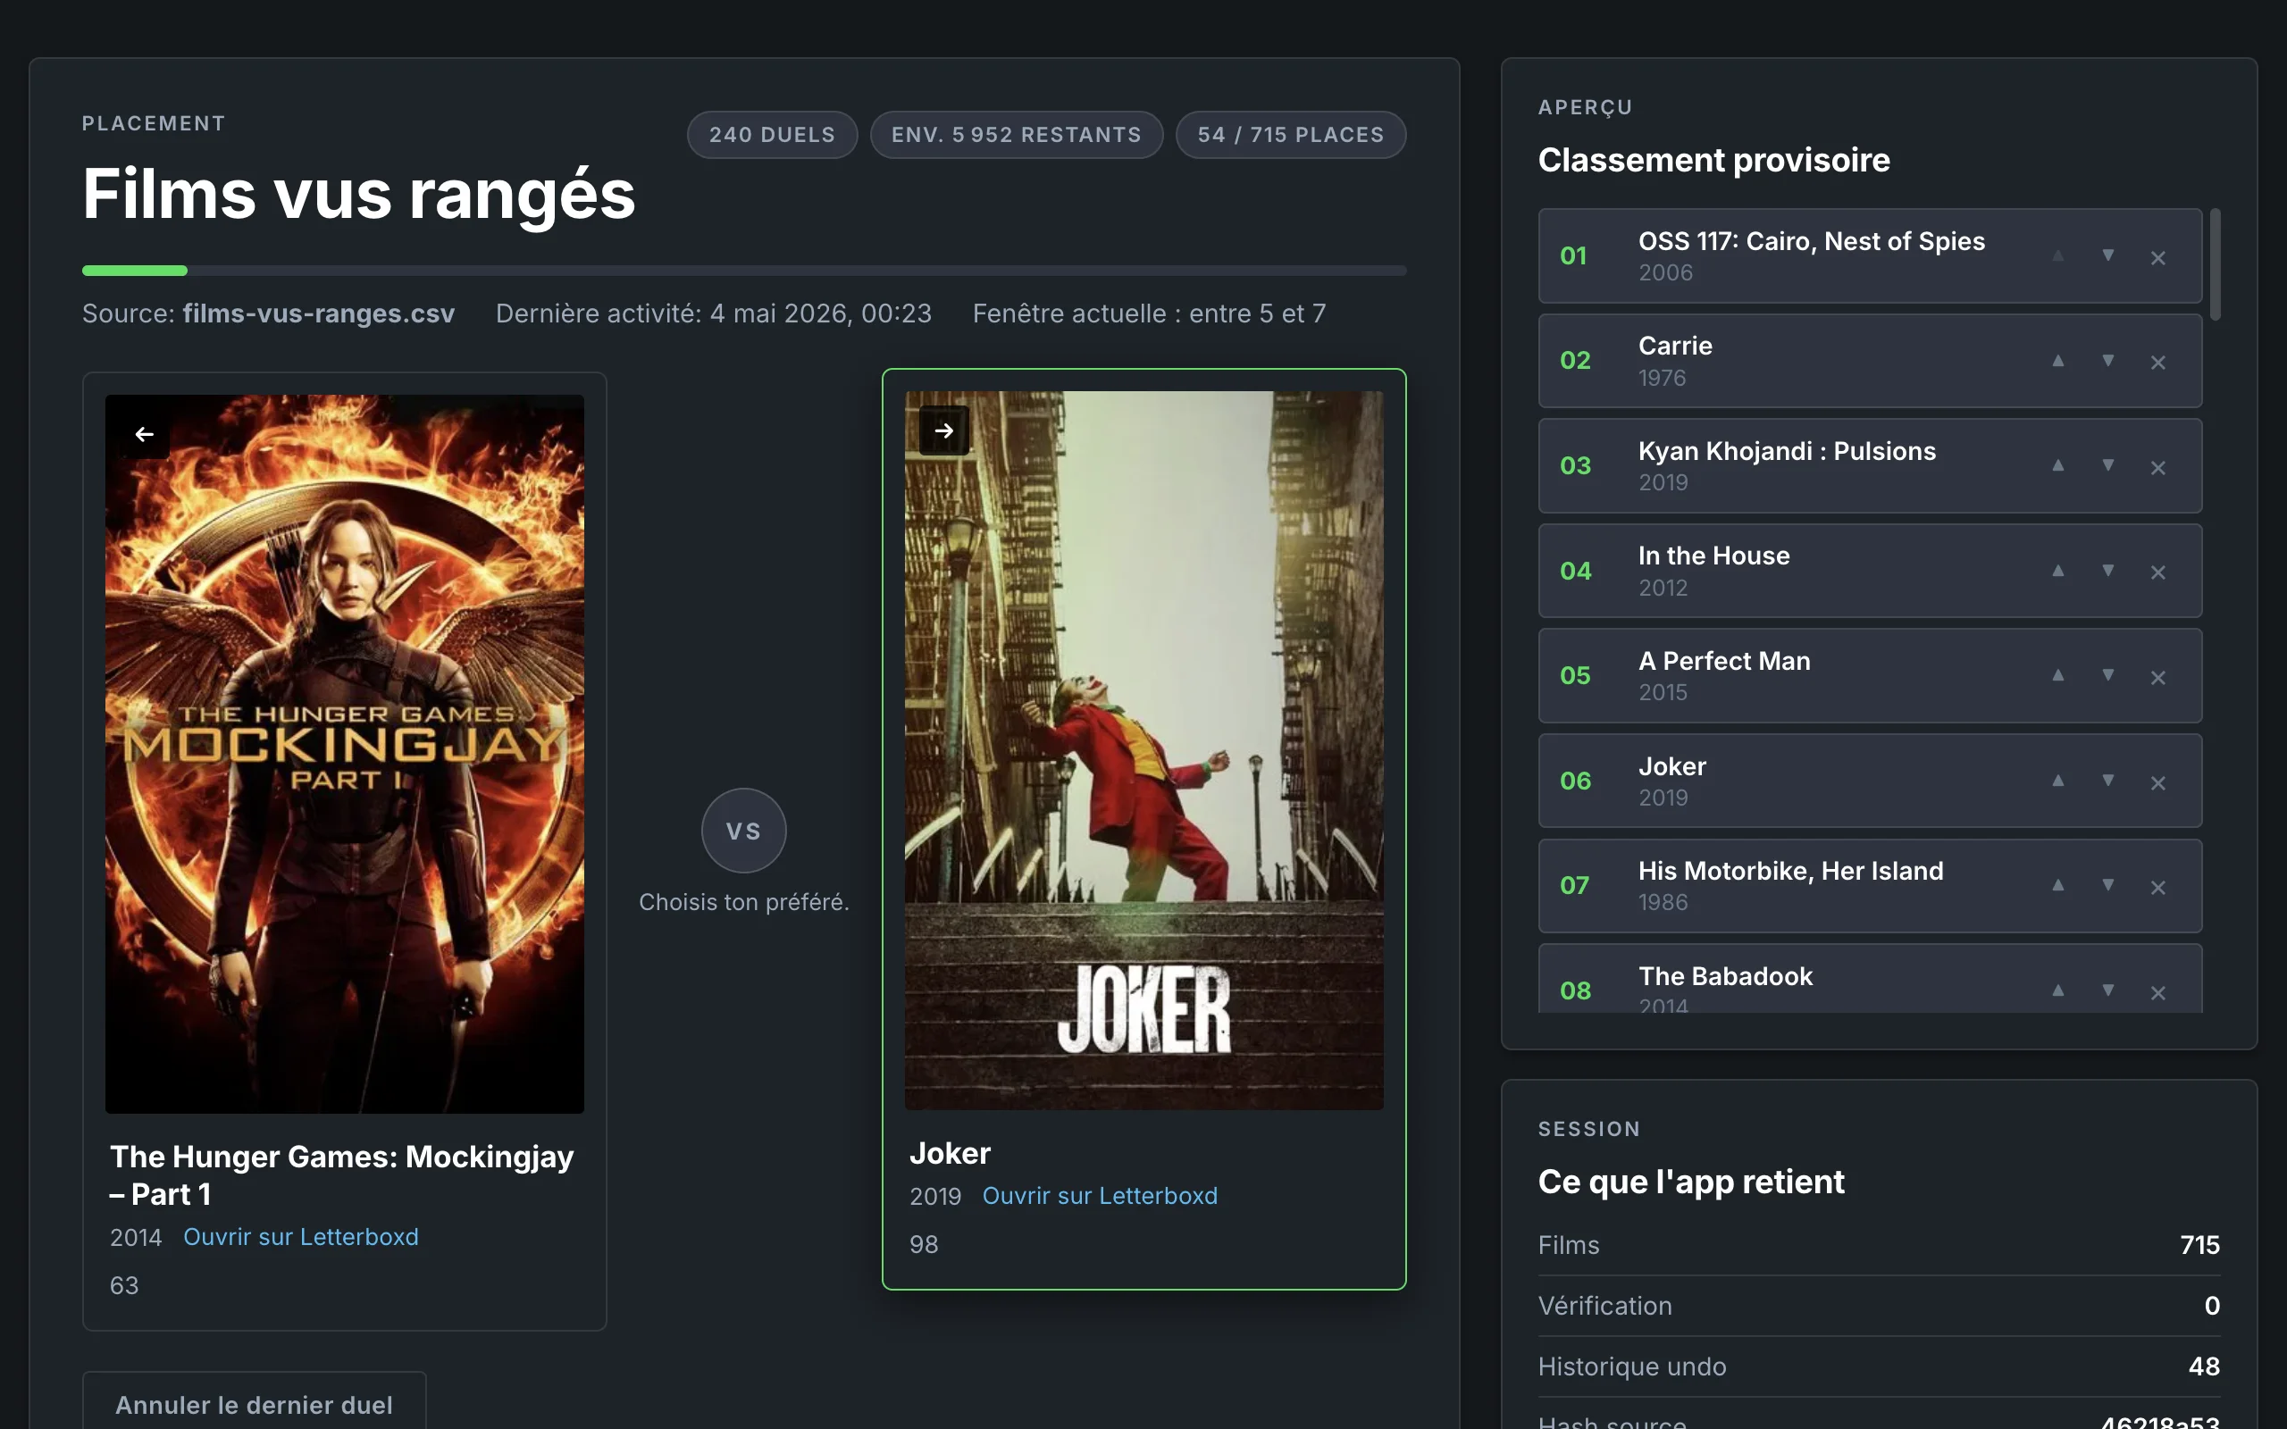
Task: Click OSS 117: Cairo, Nest of Spies title
Action: tap(1811, 241)
